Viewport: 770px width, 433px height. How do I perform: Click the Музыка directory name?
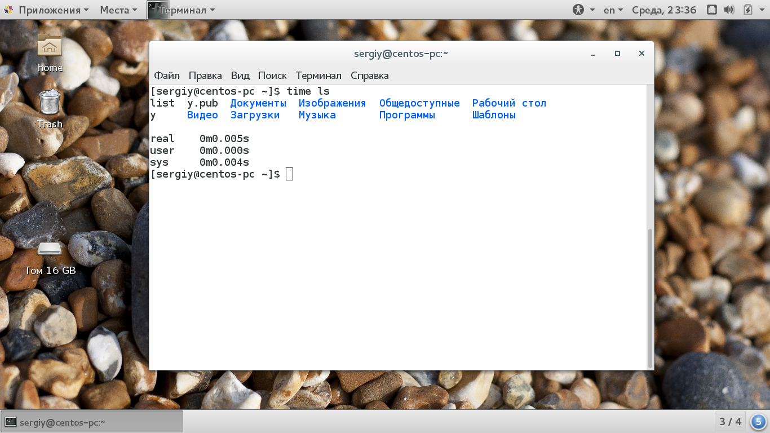317,115
